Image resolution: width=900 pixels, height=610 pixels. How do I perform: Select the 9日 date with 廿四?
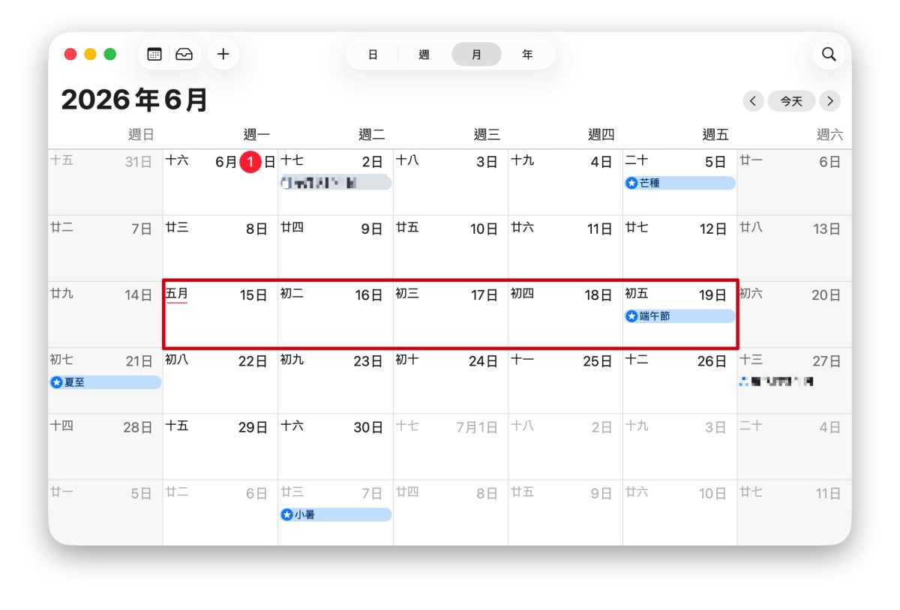[x=335, y=248]
